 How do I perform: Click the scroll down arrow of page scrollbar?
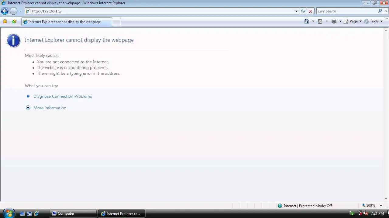click(386, 199)
